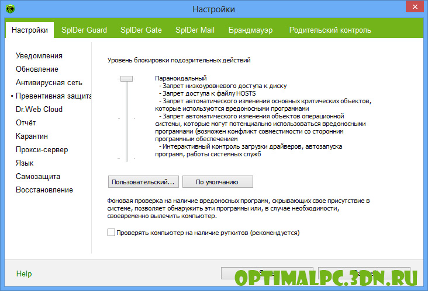Click the Dr.Web spider icon in title bar
This screenshot has height=291, width=428.
tap(11, 9)
